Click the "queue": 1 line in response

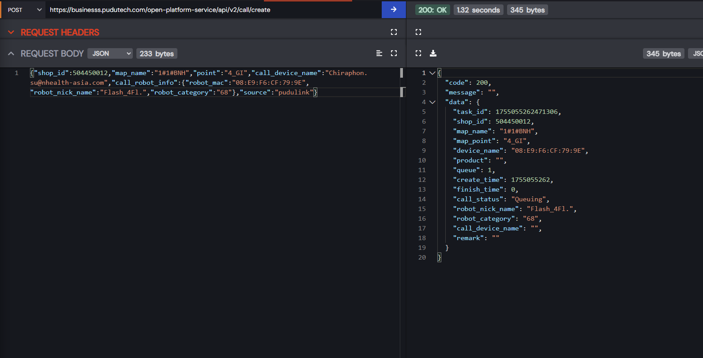tap(474, 170)
